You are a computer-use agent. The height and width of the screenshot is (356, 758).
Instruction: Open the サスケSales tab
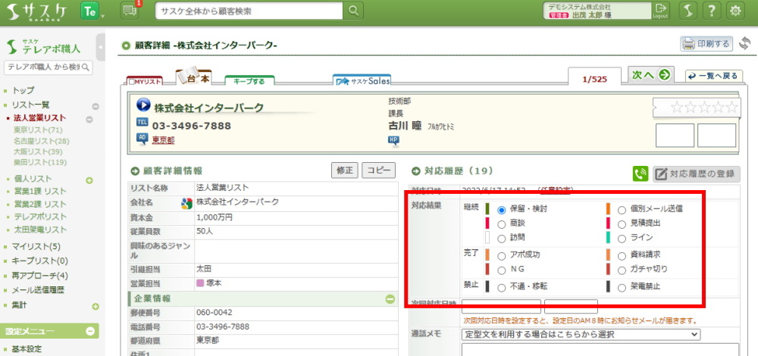point(362,80)
